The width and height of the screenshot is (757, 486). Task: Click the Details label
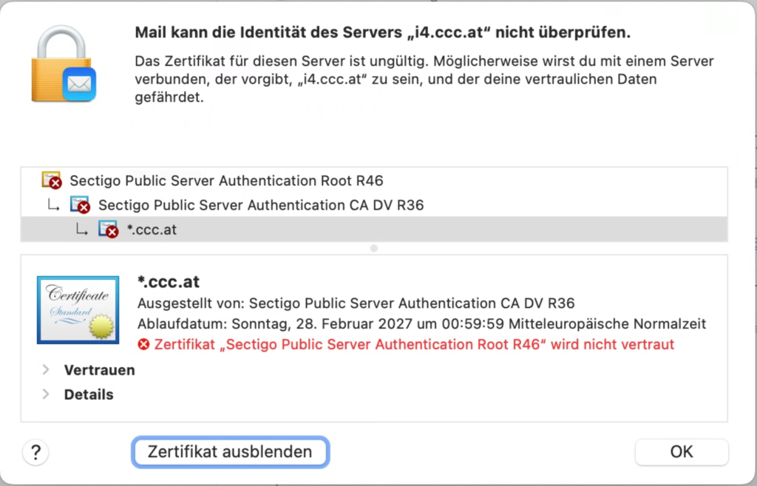coord(89,394)
